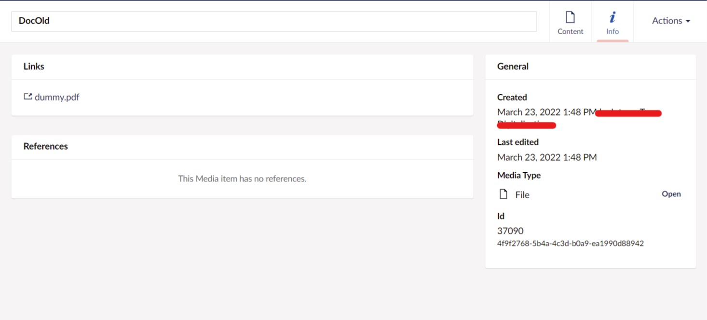This screenshot has height=320, width=707.
Task: Click the external link icon beside dummy.pdf
Action: tap(28, 96)
